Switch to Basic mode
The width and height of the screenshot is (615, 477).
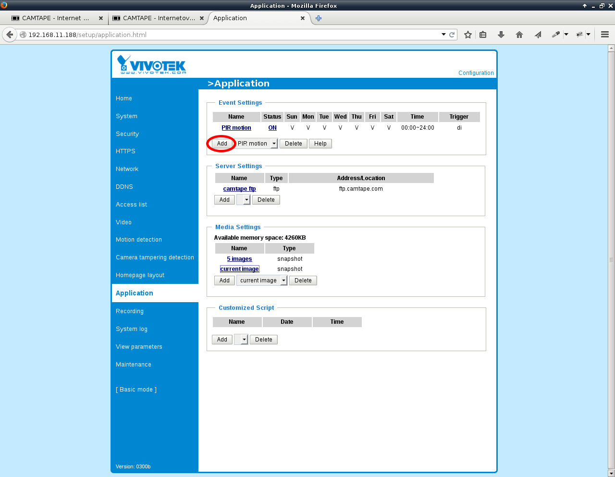pos(136,390)
